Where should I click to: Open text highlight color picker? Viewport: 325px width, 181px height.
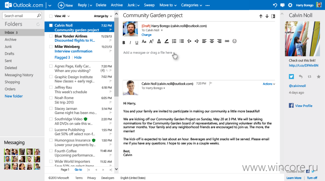click(166, 41)
